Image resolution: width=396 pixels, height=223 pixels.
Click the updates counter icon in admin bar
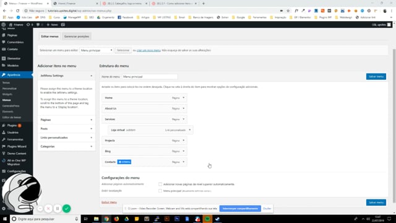(30, 25)
